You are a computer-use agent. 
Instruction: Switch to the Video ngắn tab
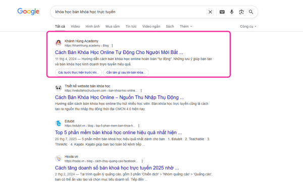151,26
